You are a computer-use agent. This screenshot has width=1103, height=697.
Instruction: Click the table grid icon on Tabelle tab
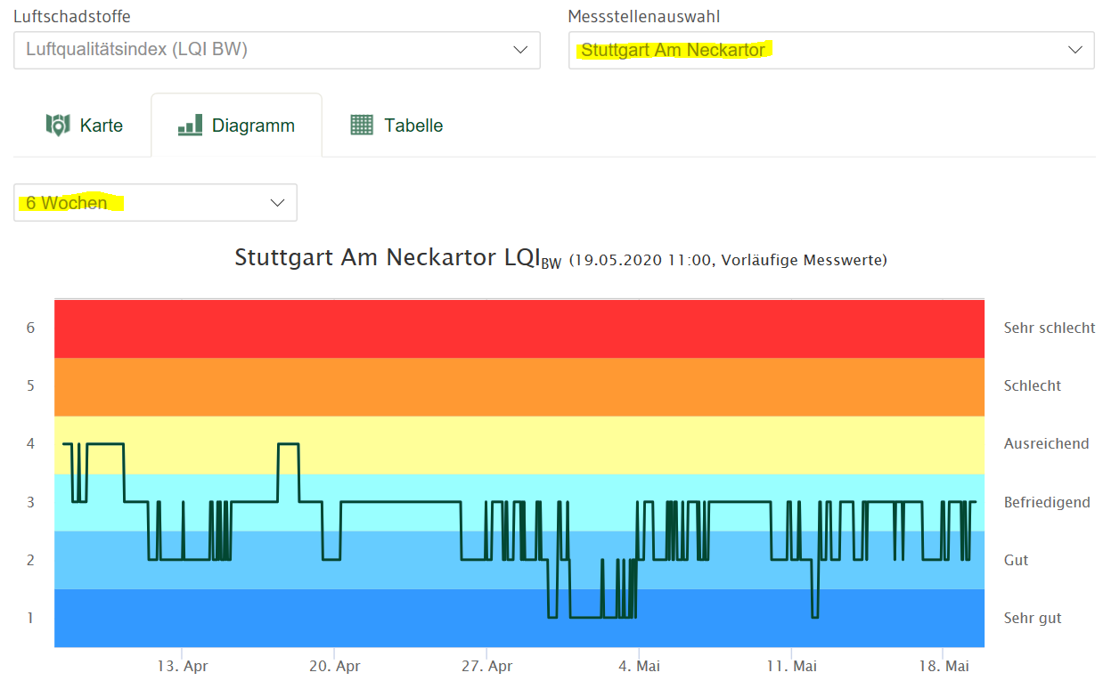(x=362, y=126)
